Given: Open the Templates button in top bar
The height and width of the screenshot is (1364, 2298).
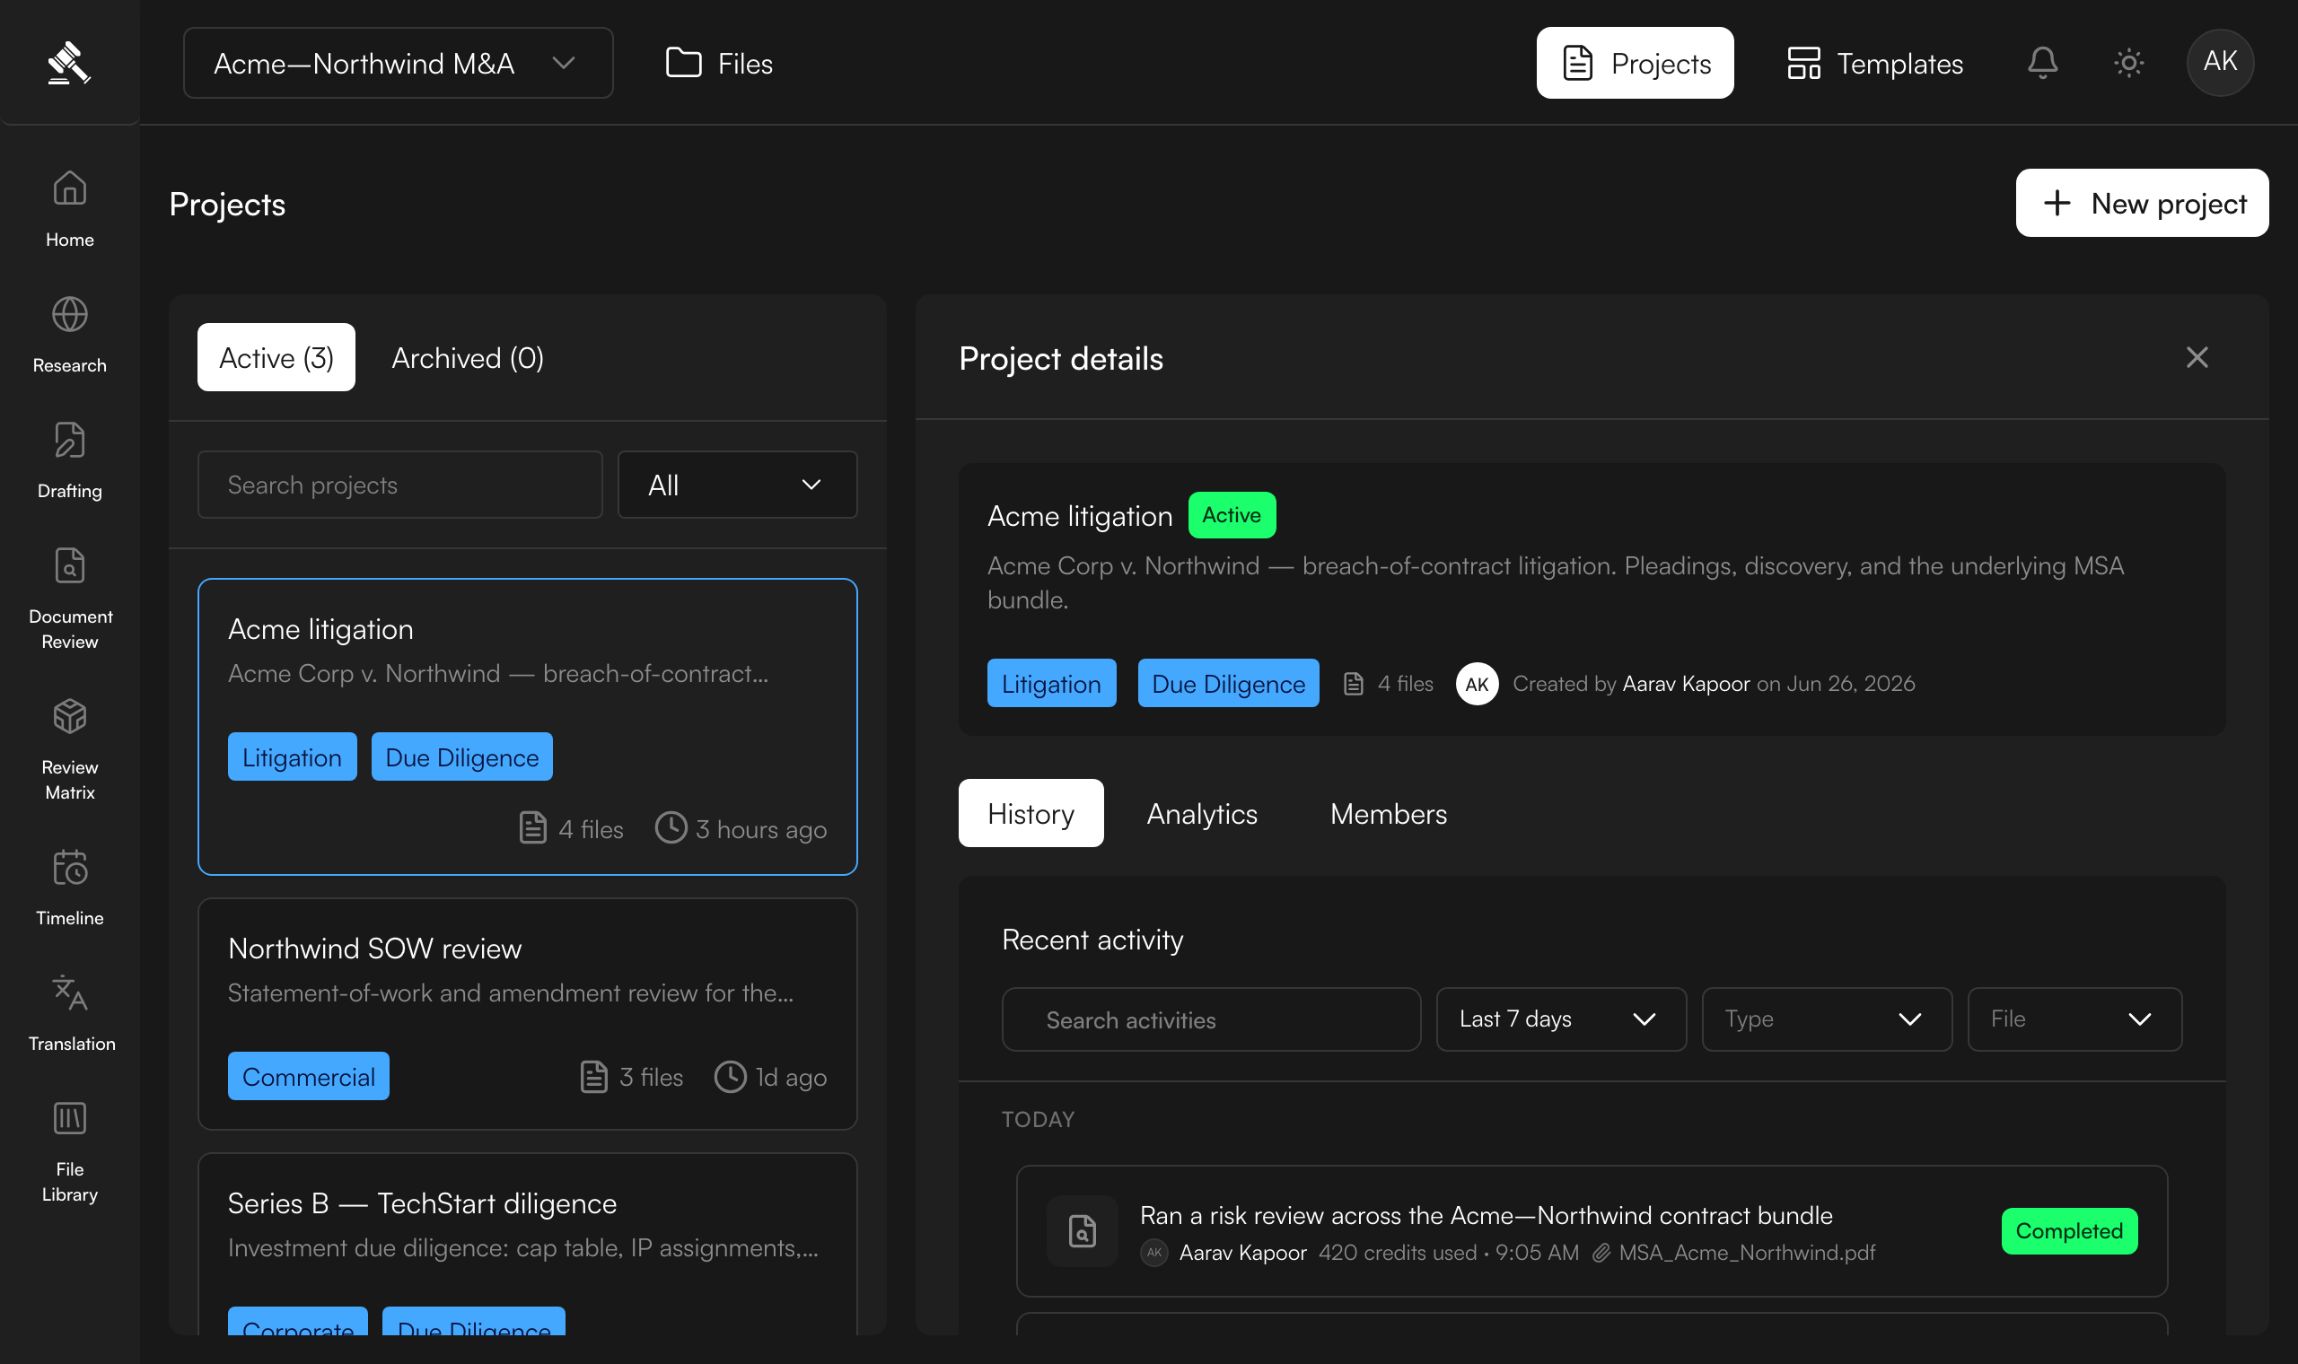Looking at the screenshot, I should (x=1874, y=63).
